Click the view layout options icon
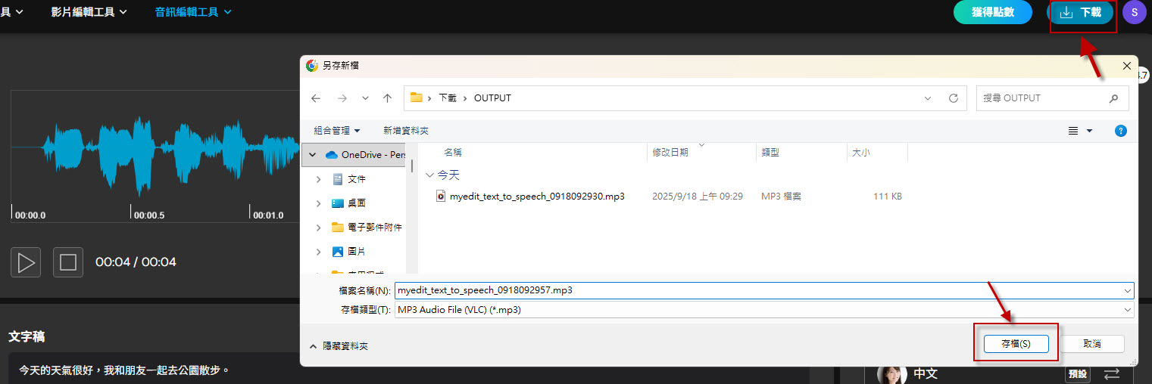Viewport: 1152px width, 384px height. click(x=1073, y=131)
